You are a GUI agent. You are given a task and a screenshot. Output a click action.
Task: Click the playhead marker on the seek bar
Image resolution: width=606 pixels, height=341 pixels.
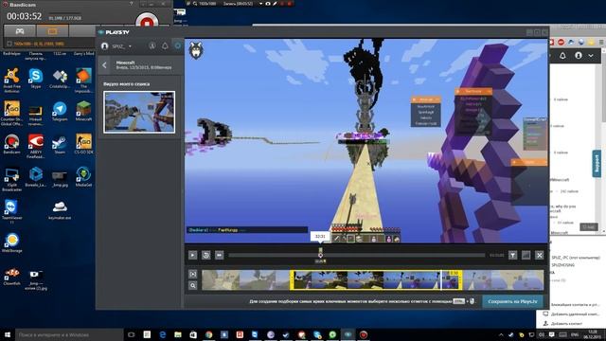tap(320, 255)
